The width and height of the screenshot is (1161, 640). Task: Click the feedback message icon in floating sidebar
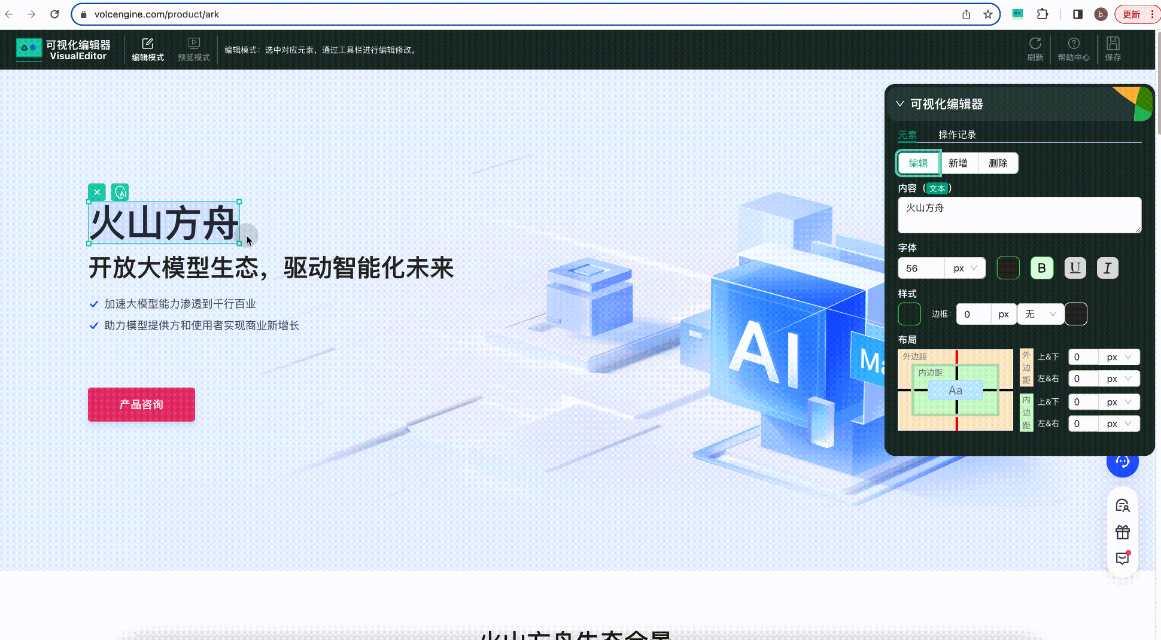point(1122,558)
